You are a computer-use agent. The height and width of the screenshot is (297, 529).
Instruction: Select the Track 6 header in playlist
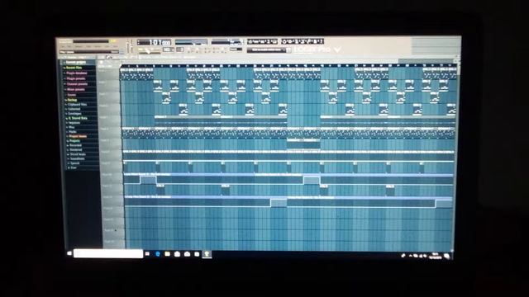(x=111, y=132)
